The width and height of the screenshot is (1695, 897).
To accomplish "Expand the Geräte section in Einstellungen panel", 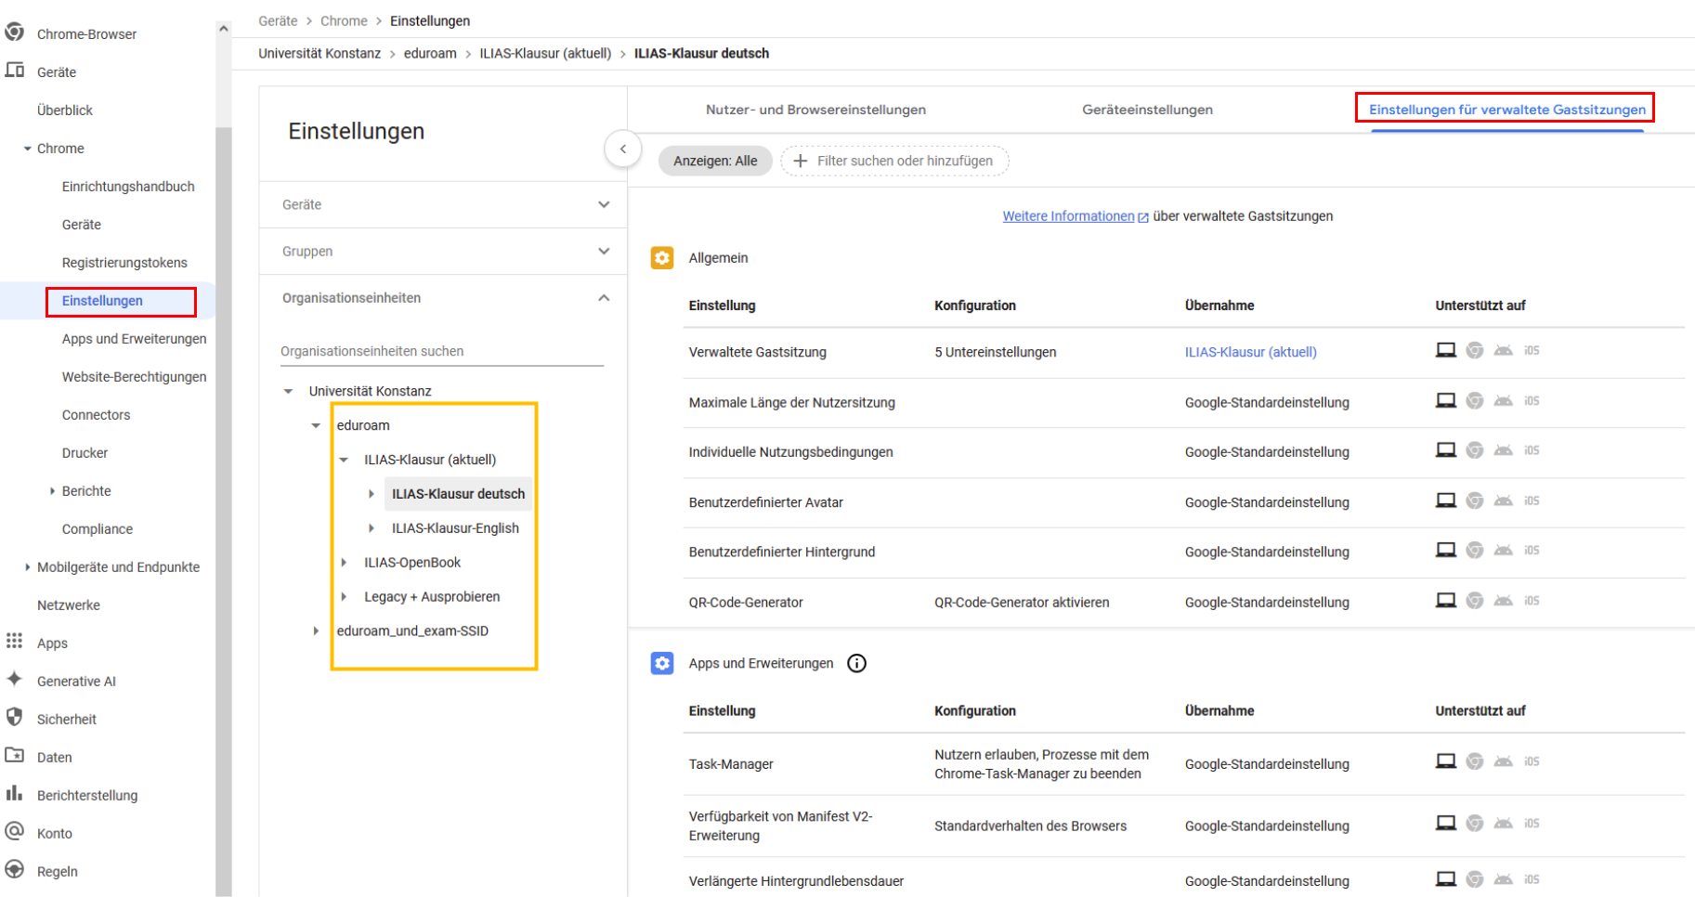I will [x=604, y=204].
